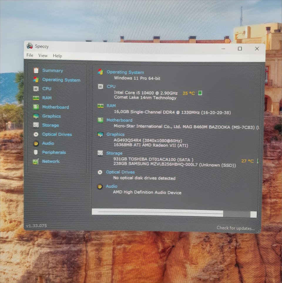Click the Windows flag icon in summary pane
Image resolution: width=282 pixels, height=283 pixels.
click(x=100, y=72)
